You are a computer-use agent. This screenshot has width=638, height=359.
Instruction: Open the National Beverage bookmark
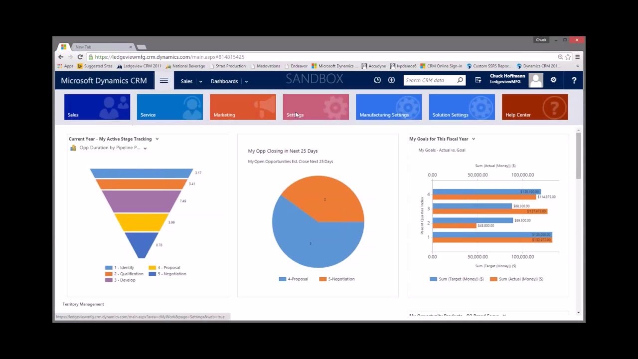click(185, 66)
